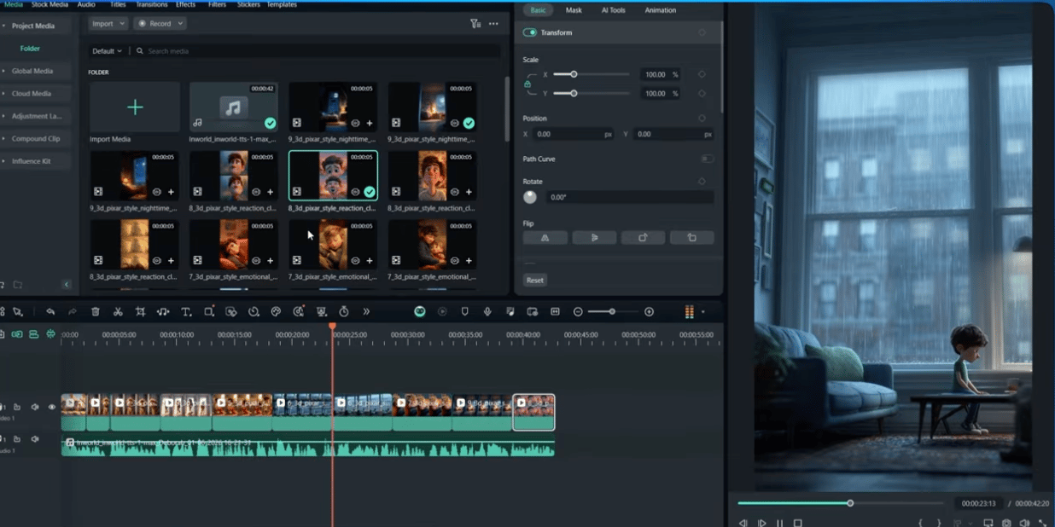Viewport: 1055px width, 527px height.
Task: Select the Text tool in timeline toolbar
Action: tap(186, 312)
